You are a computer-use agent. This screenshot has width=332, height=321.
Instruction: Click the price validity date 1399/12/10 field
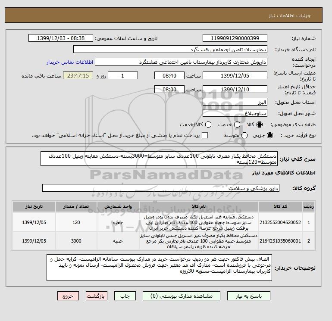tap(235, 89)
